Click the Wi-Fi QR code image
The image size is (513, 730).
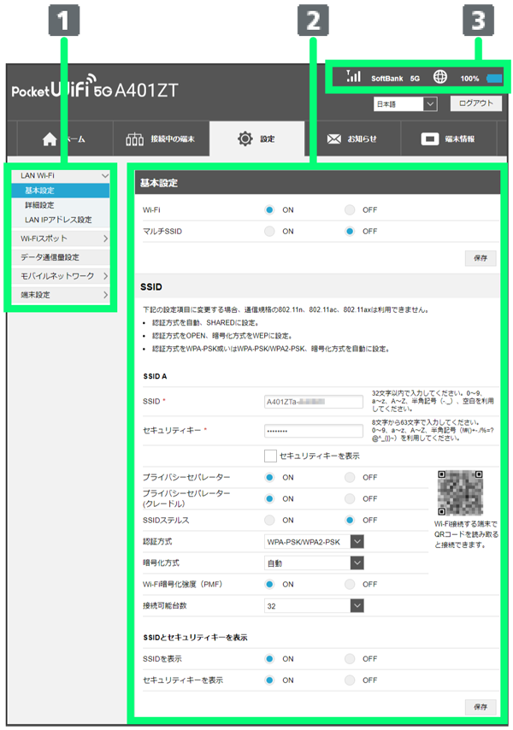462,492
